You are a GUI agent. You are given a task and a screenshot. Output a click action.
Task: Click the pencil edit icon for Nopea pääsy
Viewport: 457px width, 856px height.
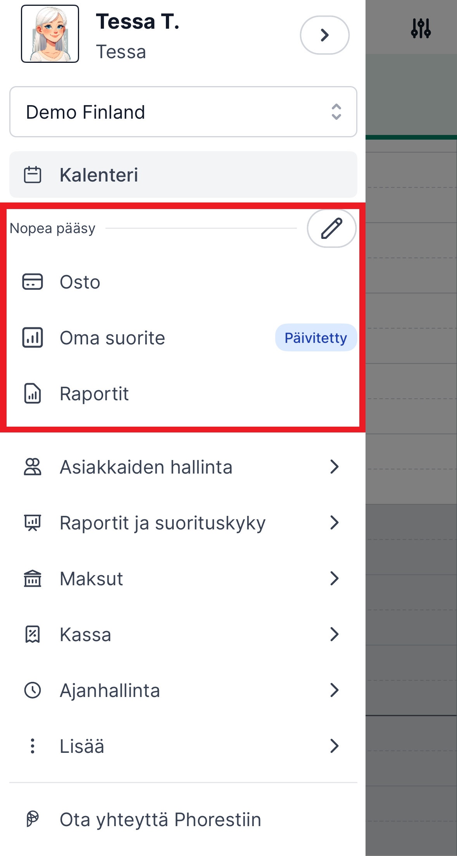(331, 228)
